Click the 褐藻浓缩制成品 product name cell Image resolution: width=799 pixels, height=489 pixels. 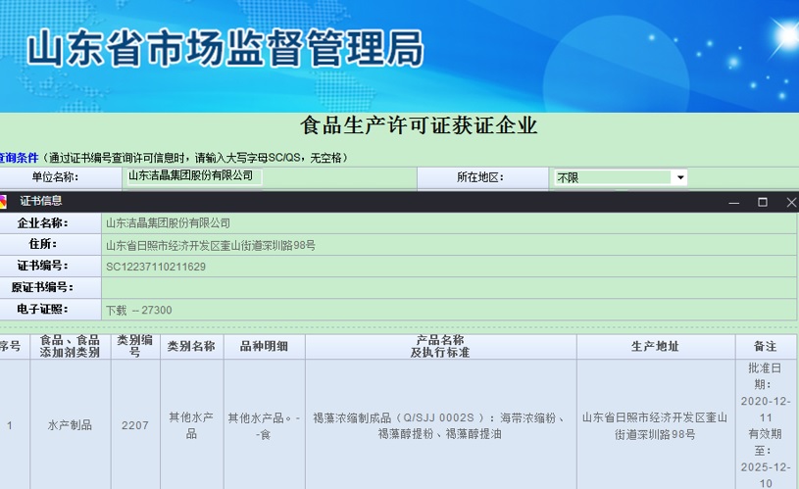tap(440, 425)
